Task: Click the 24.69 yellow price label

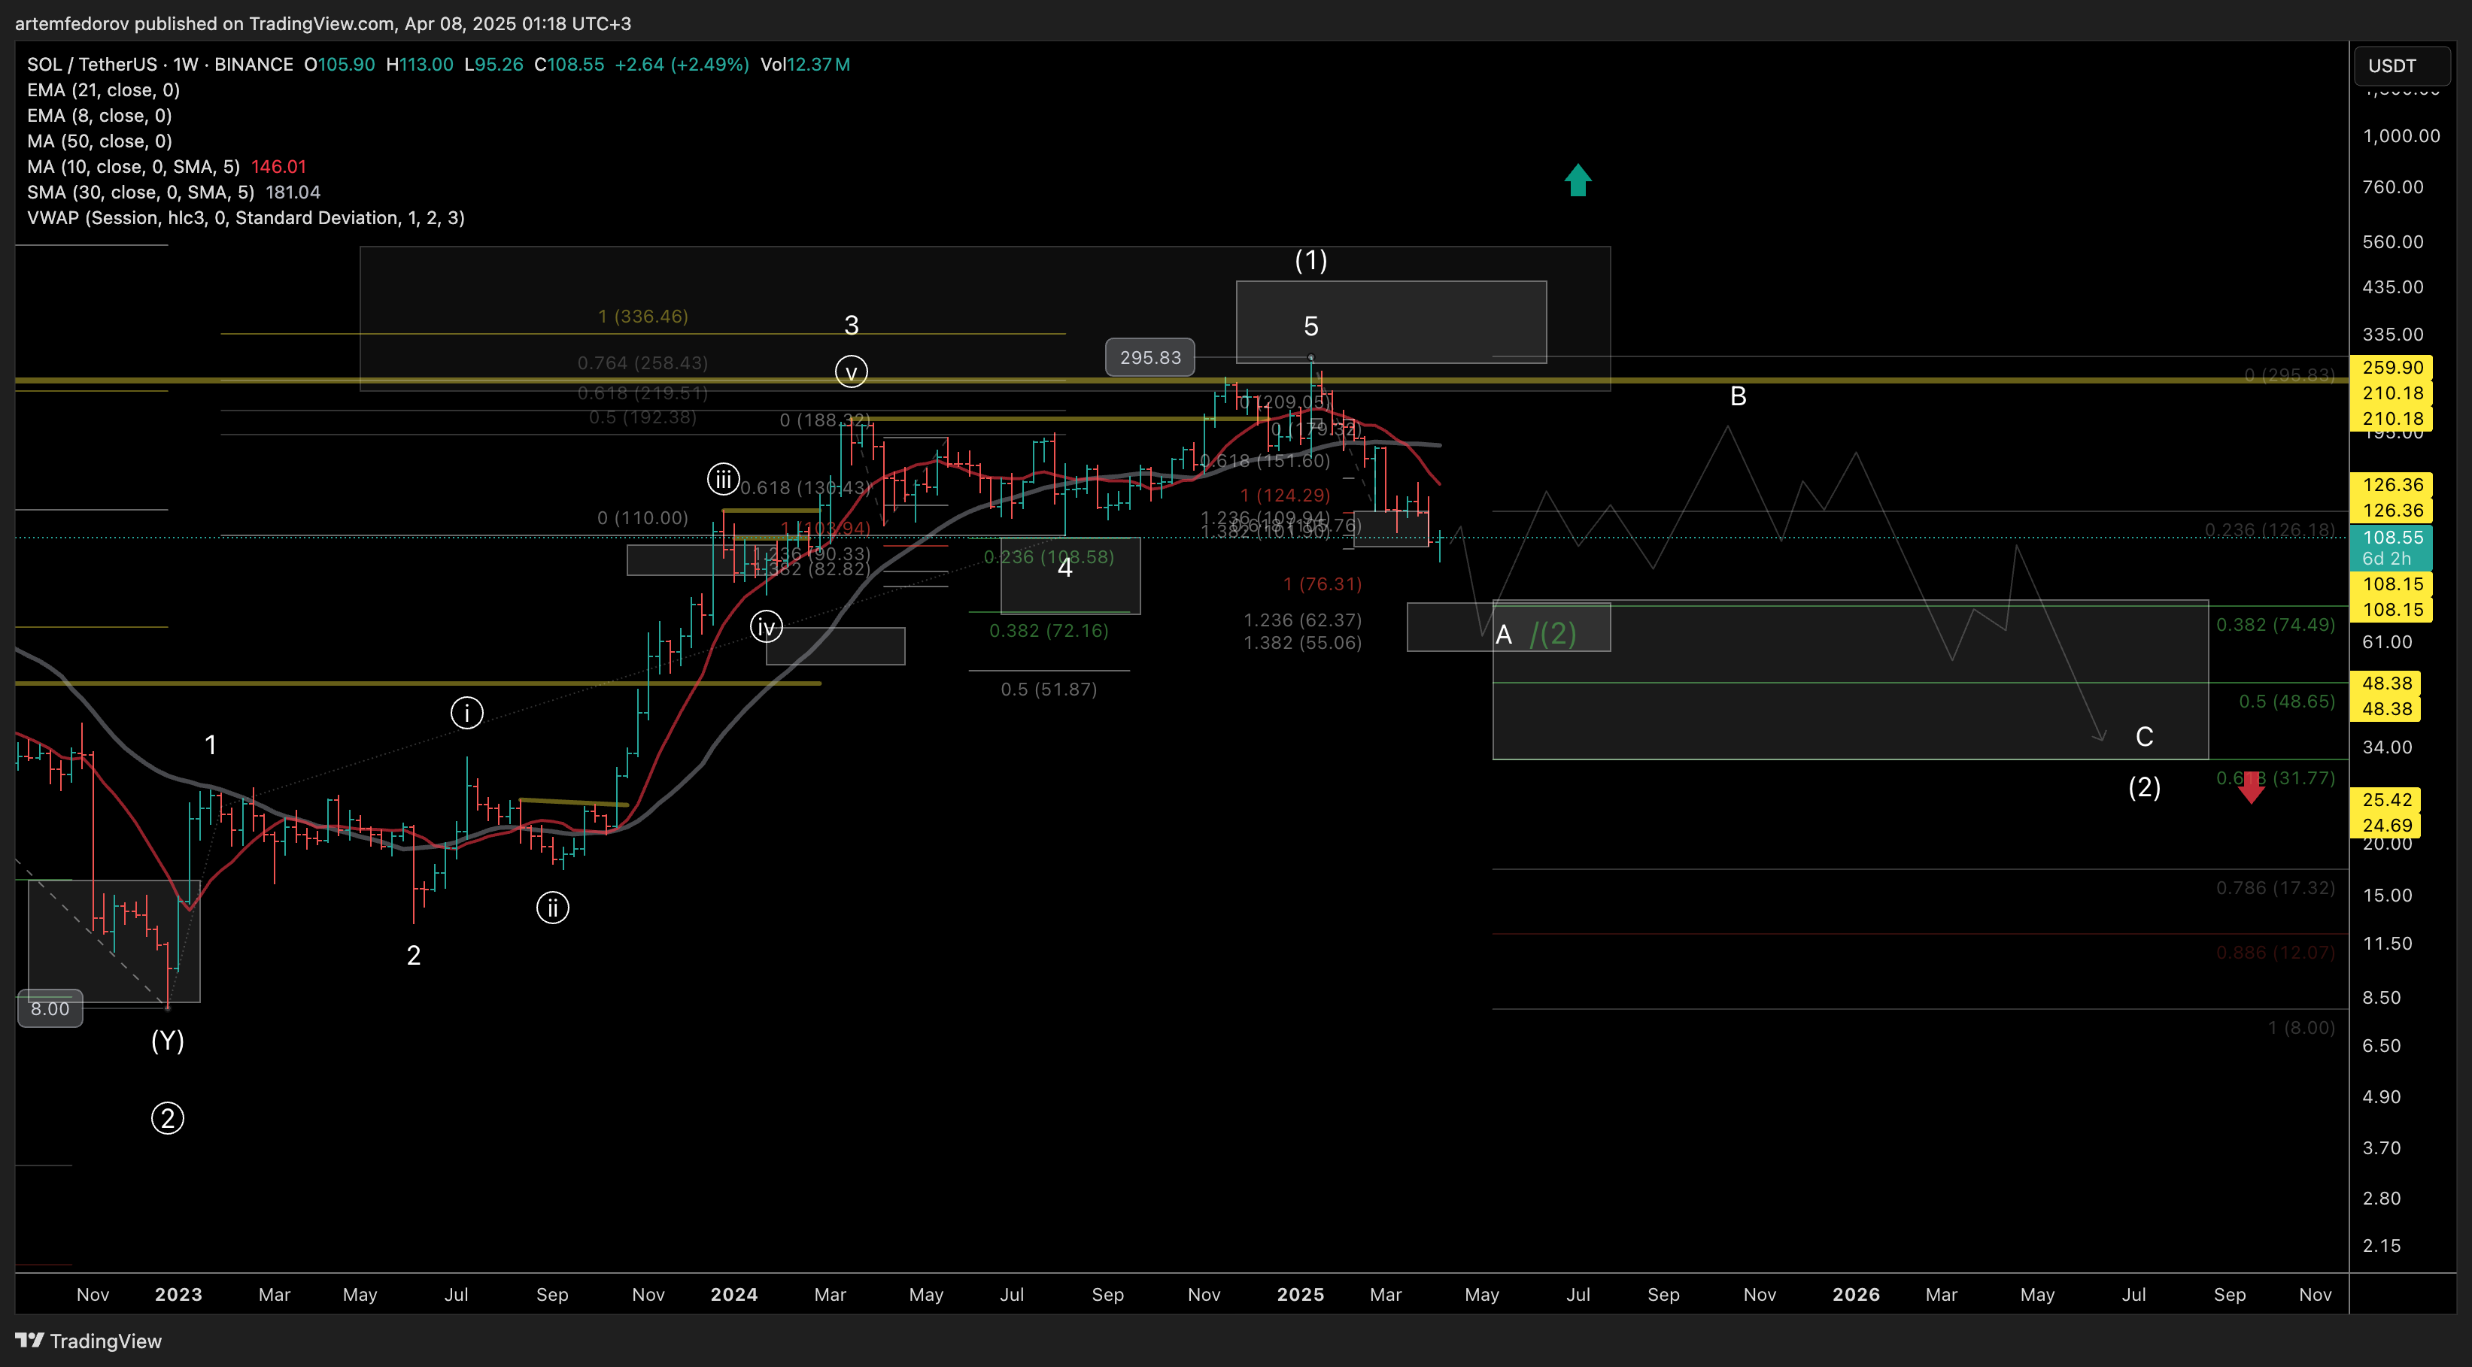Action: point(2385,825)
